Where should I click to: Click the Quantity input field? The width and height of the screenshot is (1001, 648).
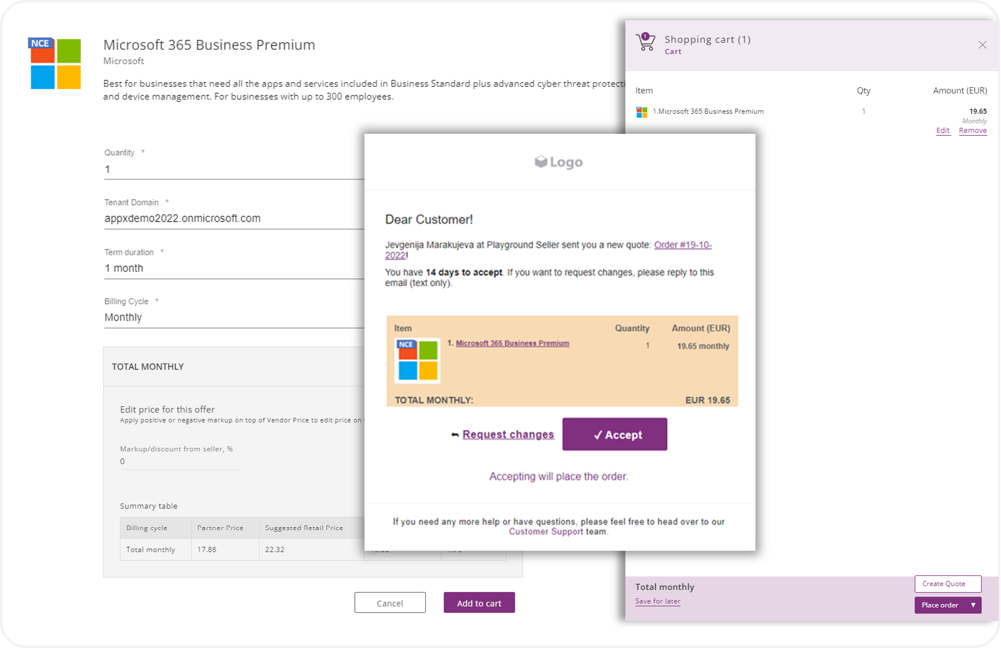pos(234,170)
